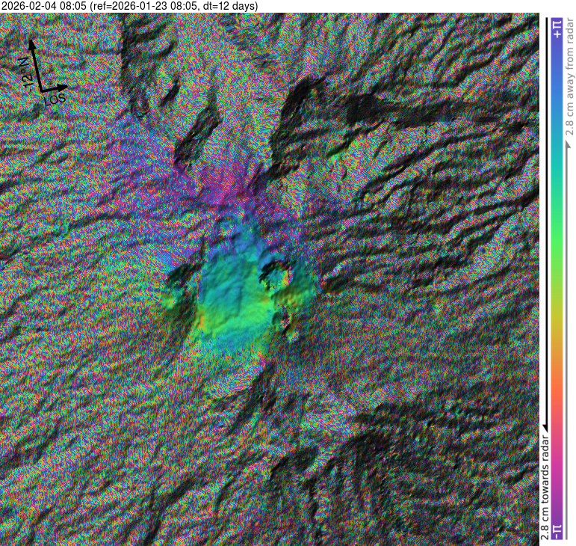Screen dimensions: 576x546
Task: Click the -π label below the colorbar
Action: (557, 532)
